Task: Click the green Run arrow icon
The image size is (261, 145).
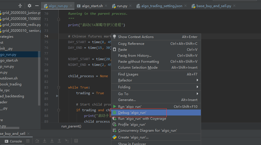Action: coord(114,106)
